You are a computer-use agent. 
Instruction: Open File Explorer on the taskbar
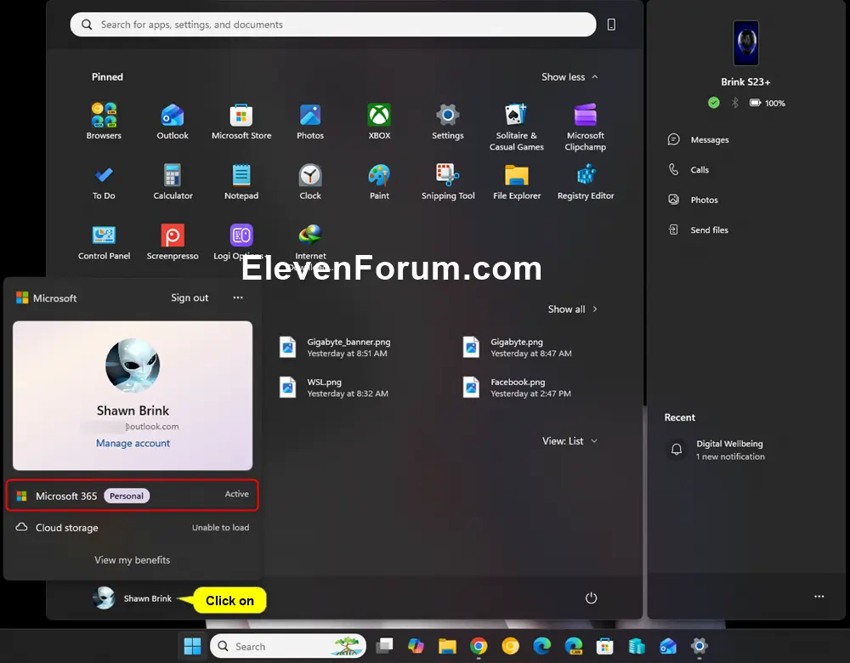coord(447,646)
